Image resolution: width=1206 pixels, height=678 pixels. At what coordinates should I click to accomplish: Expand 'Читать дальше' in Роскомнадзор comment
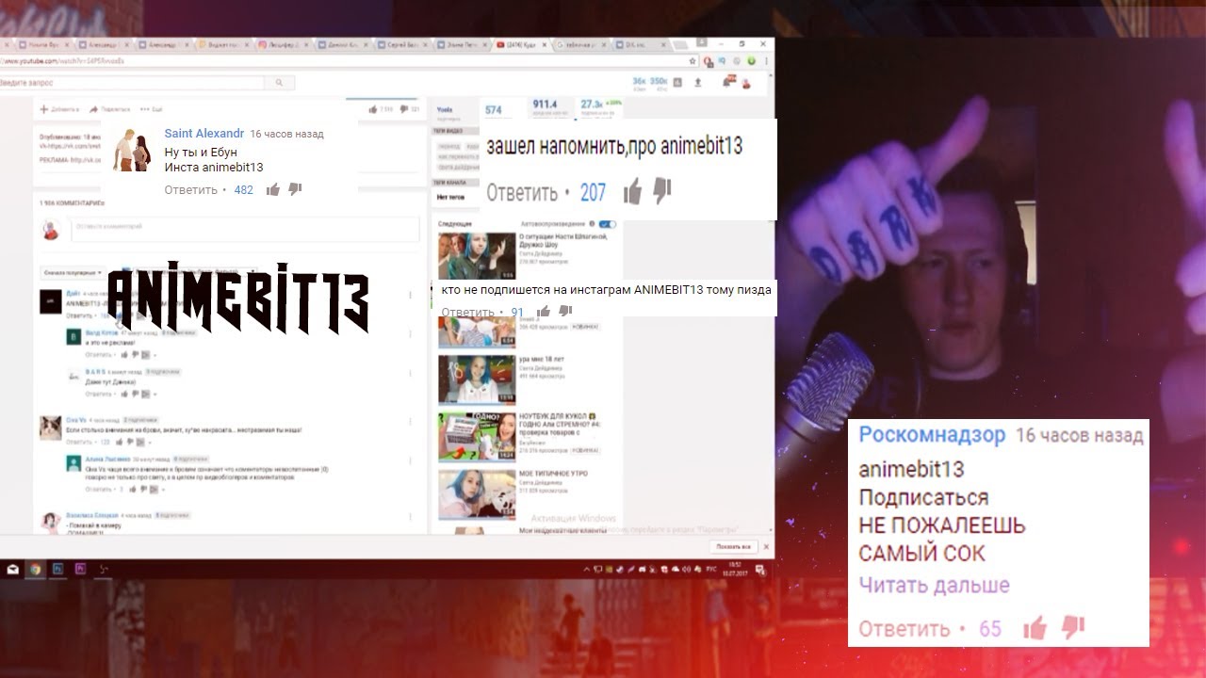pyautogui.click(x=934, y=585)
